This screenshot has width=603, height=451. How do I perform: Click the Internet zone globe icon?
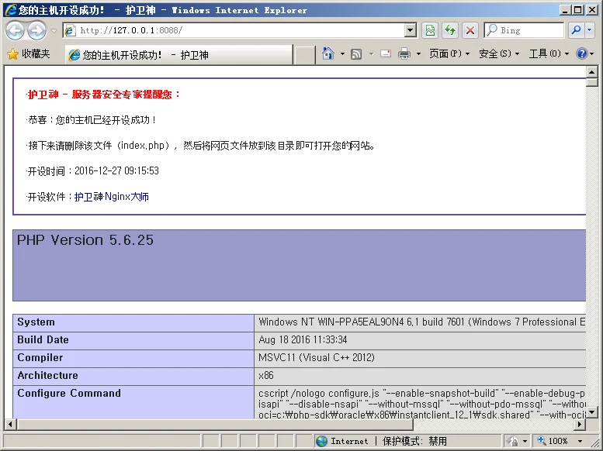(321, 441)
